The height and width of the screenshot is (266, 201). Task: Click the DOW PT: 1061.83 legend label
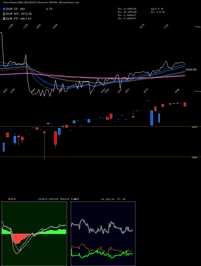(18, 19)
